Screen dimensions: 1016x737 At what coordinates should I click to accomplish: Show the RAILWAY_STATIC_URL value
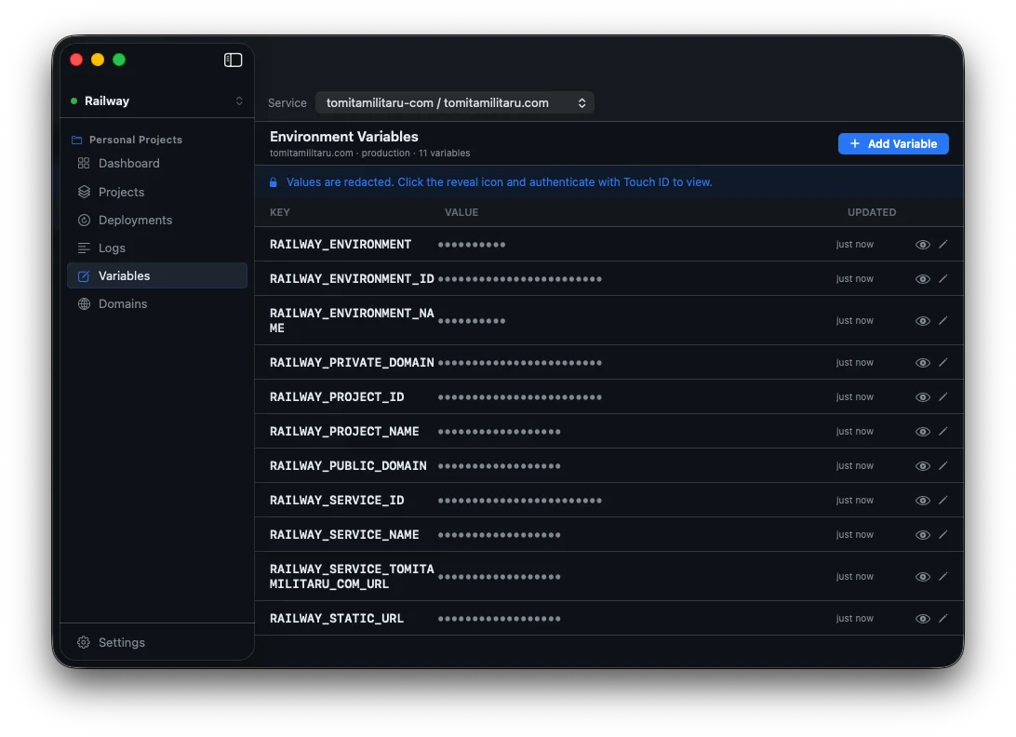click(922, 618)
